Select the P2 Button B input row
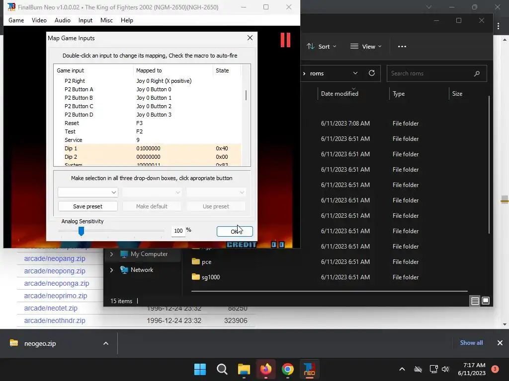The height and width of the screenshot is (381, 509). 148,98
